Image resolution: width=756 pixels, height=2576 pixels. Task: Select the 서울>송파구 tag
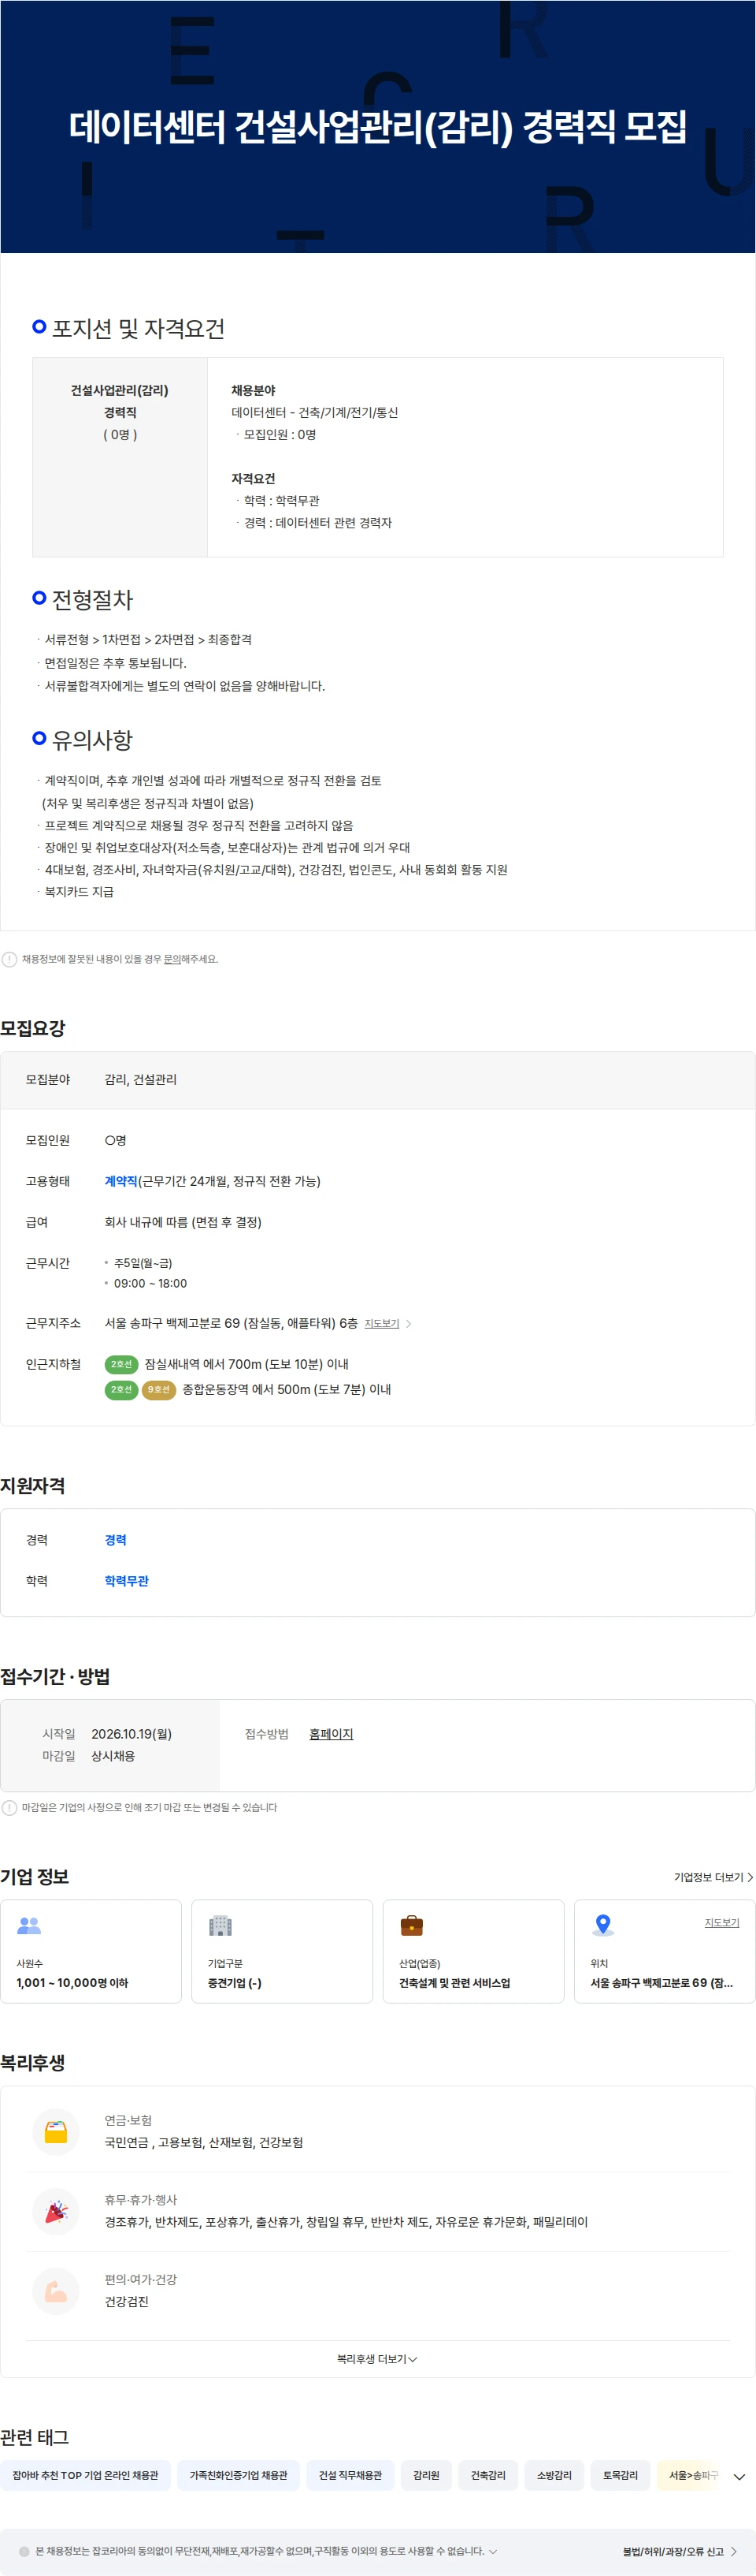click(690, 2475)
